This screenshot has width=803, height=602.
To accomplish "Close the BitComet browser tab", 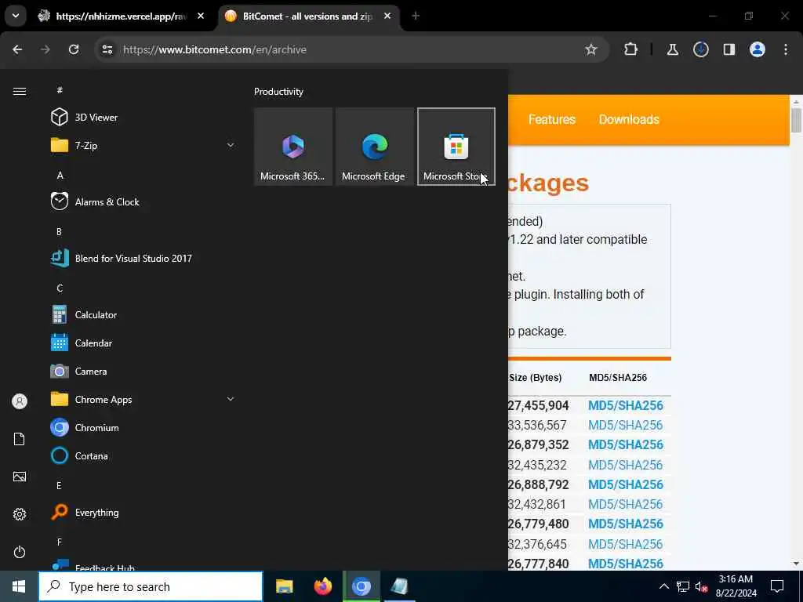I will [387, 16].
